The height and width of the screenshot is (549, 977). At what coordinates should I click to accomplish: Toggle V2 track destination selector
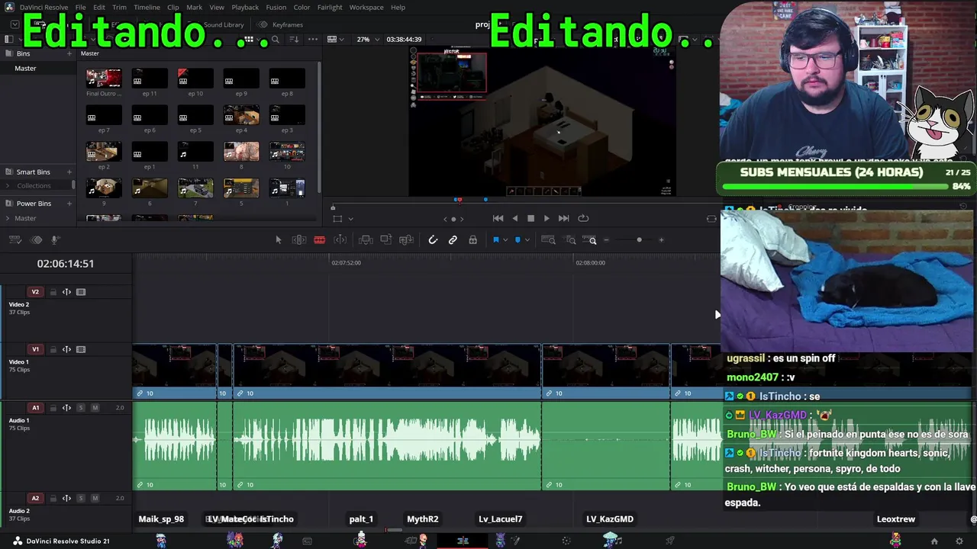[x=35, y=292]
